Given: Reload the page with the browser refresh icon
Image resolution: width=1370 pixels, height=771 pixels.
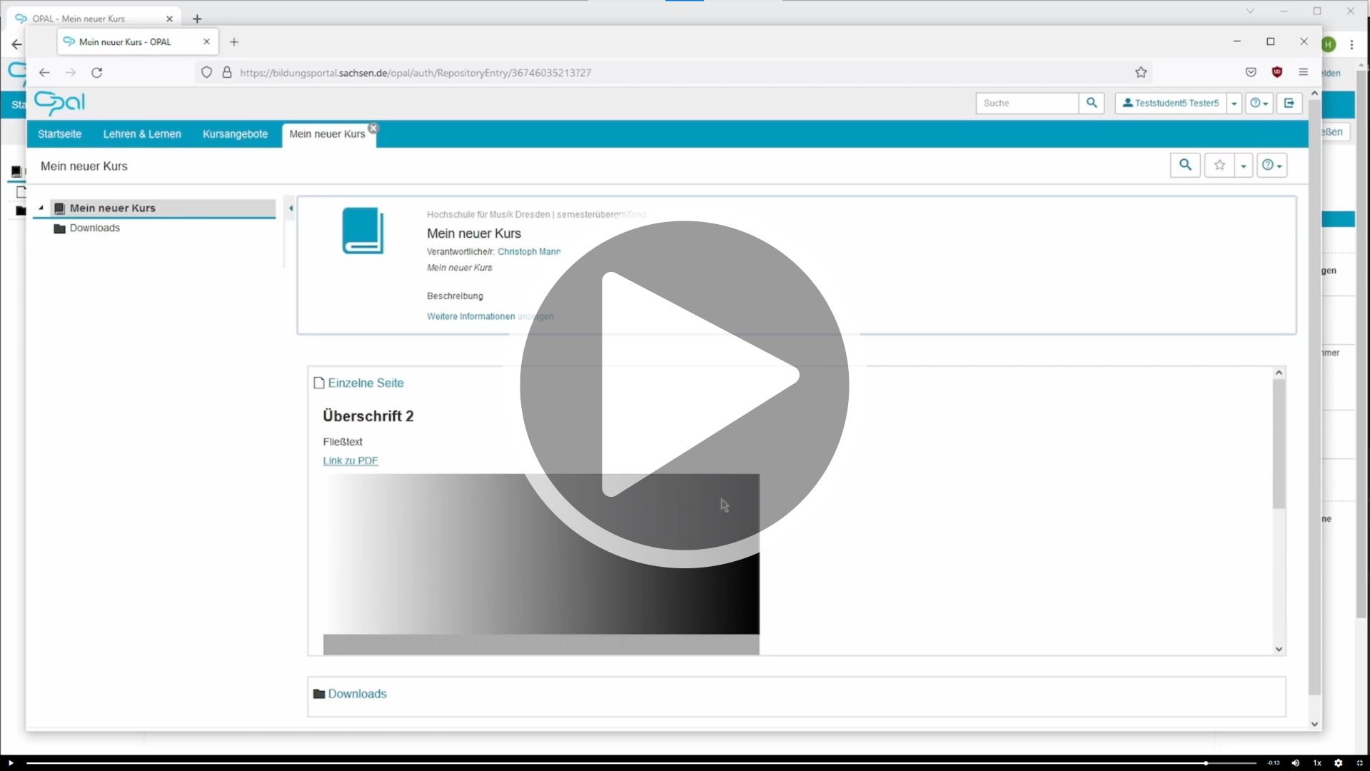Looking at the screenshot, I should (x=97, y=73).
